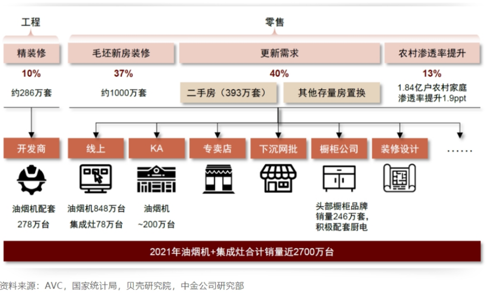Click the online computer monitor icon
Viewport: 487px width, 293px height.
click(x=96, y=179)
